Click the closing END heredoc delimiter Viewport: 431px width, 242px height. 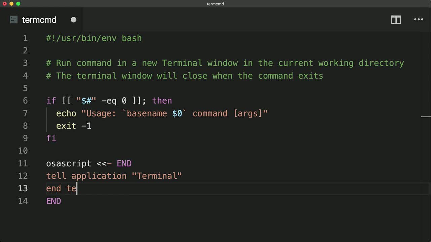click(53, 201)
